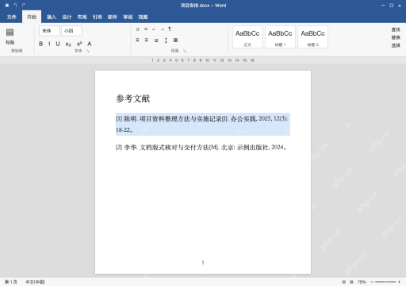406x286 pixels.
Task: Switch to the 布局 ribbon tab
Action: coord(82,17)
